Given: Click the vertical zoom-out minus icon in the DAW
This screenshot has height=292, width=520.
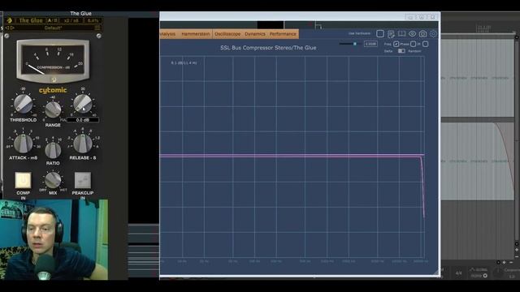Looking at the screenshot, I should tap(517, 256).
